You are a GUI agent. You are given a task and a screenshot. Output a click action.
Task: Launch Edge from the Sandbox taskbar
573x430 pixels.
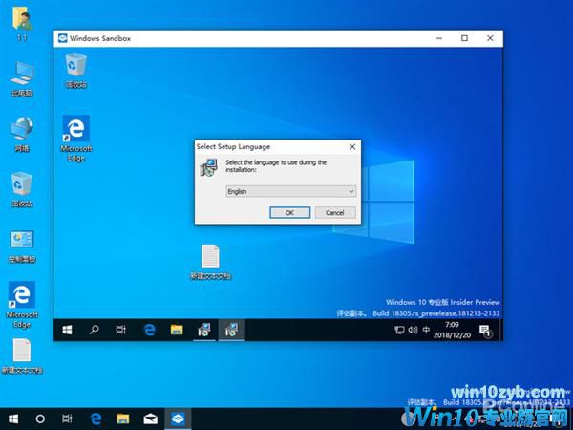[x=149, y=331]
